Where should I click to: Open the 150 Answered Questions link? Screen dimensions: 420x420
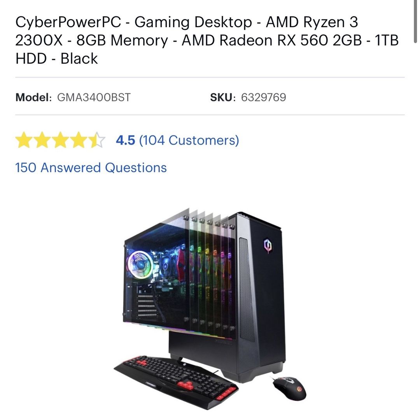click(91, 168)
